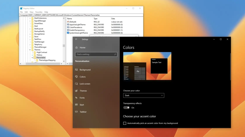Image resolution: width=245 pixels, height=137 pixels.
Task: Click the Fonts icon in Personalization
Action: pos(76,98)
